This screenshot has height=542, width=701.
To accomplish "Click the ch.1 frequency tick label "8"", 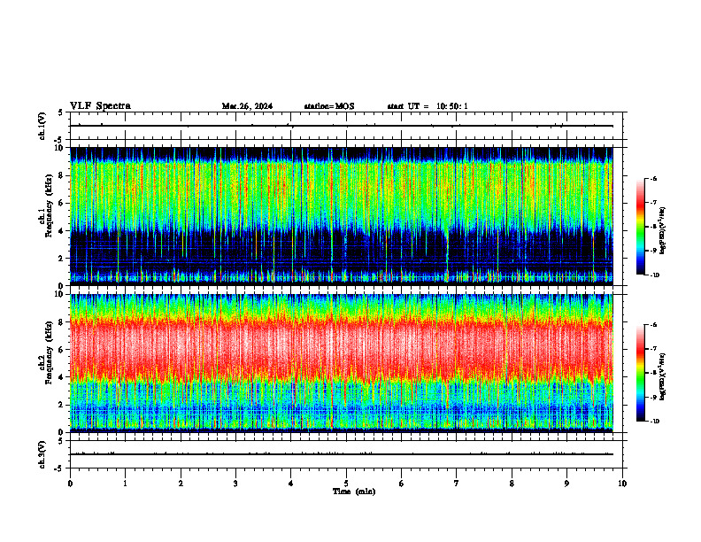I will (62, 175).
